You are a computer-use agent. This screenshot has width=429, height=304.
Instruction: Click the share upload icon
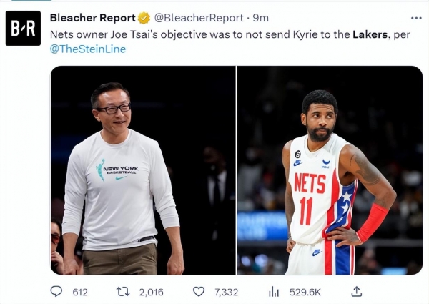(x=356, y=291)
